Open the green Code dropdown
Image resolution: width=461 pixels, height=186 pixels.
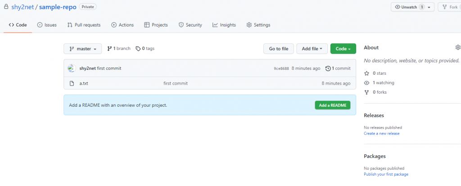343,49
